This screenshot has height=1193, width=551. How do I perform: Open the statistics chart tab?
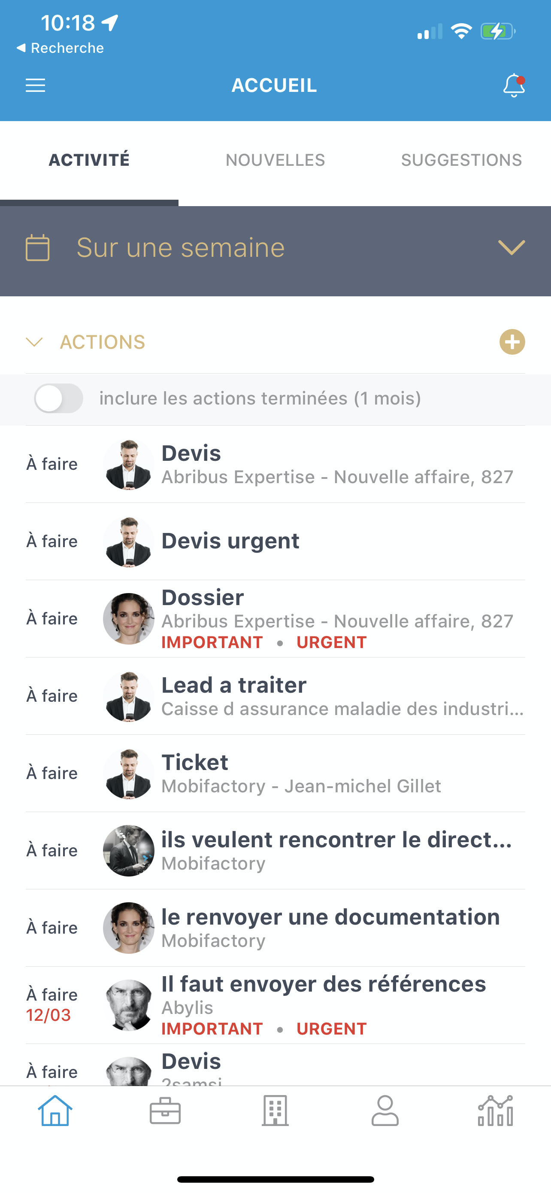pos(495,1111)
